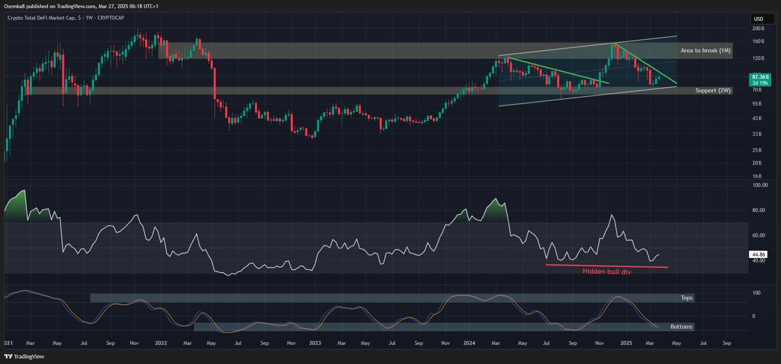The height and width of the screenshot is (364, 781).
Task: Click the 60.00 RSI axis label
Action: (x=758, y=235)
